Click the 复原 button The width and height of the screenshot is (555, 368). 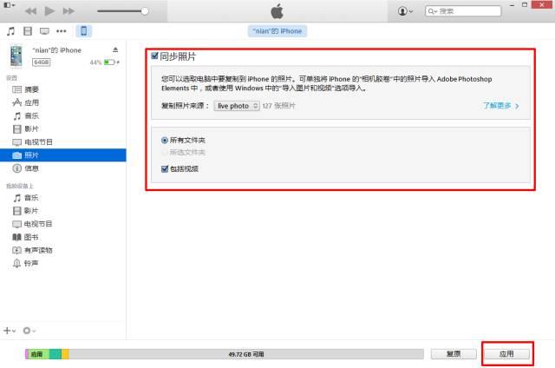coord(454,354)
